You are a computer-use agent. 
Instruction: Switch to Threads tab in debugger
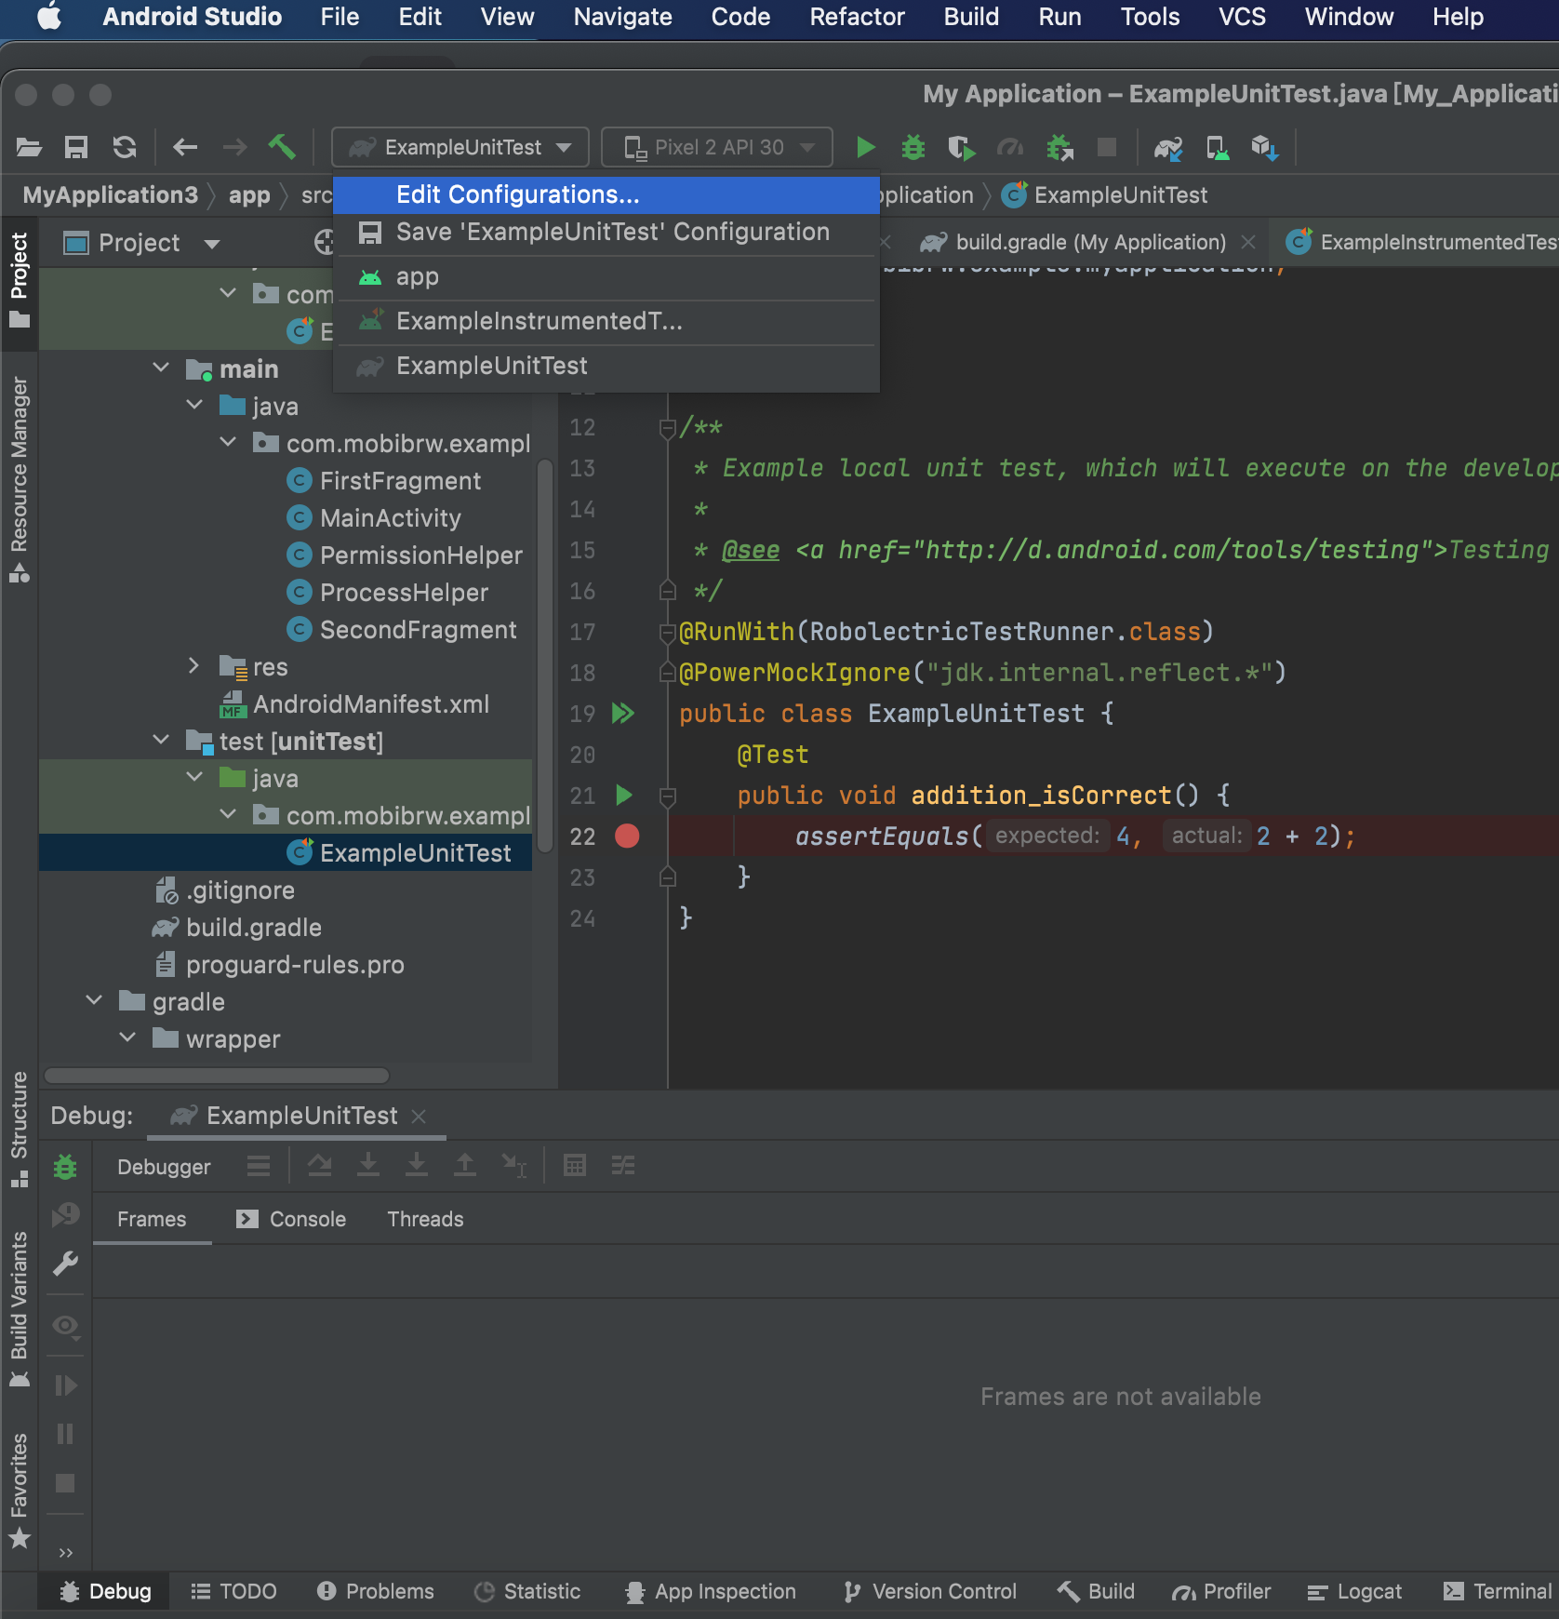click(x=425, y=1219)
